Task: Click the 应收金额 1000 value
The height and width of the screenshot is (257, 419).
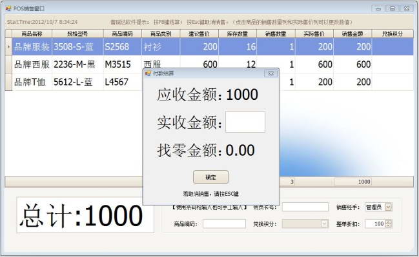Action: (242, 95)
